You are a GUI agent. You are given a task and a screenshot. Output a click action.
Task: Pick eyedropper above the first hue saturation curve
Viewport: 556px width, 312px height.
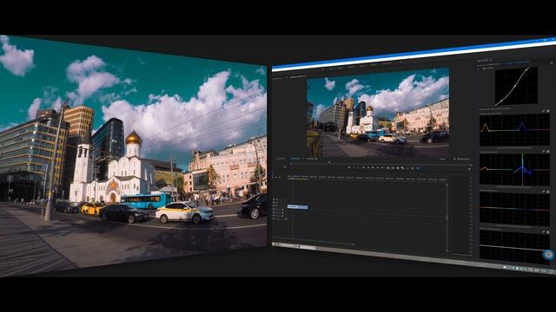point(543,111)
